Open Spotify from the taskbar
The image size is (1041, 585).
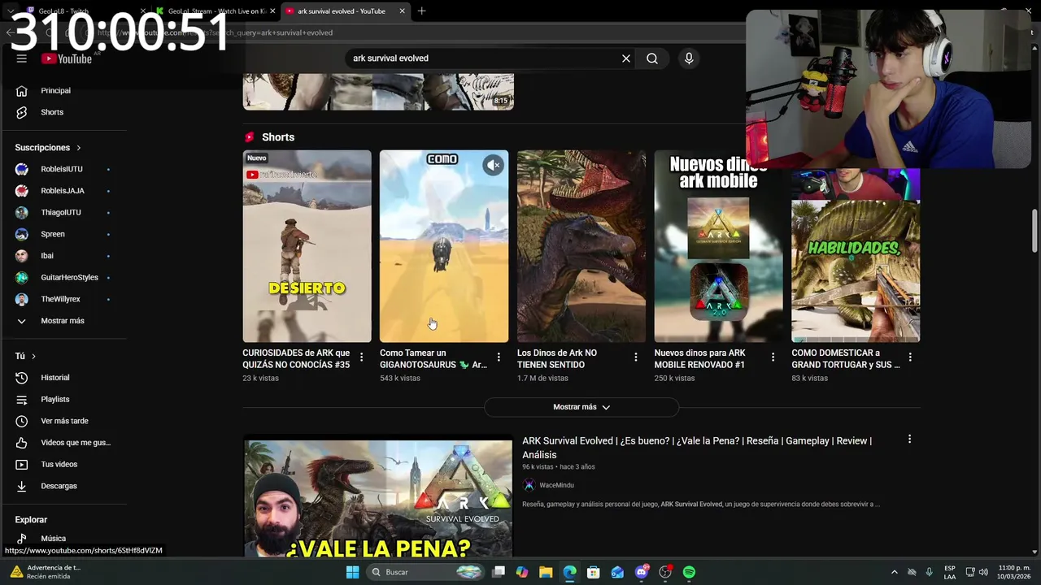pos(689,572)
